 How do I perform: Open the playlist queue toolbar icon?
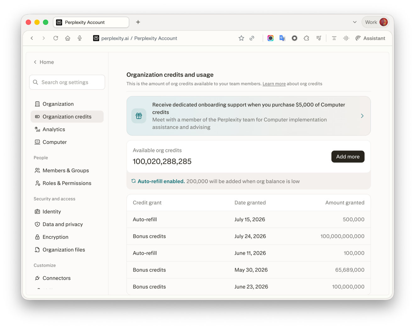point(319,38)
